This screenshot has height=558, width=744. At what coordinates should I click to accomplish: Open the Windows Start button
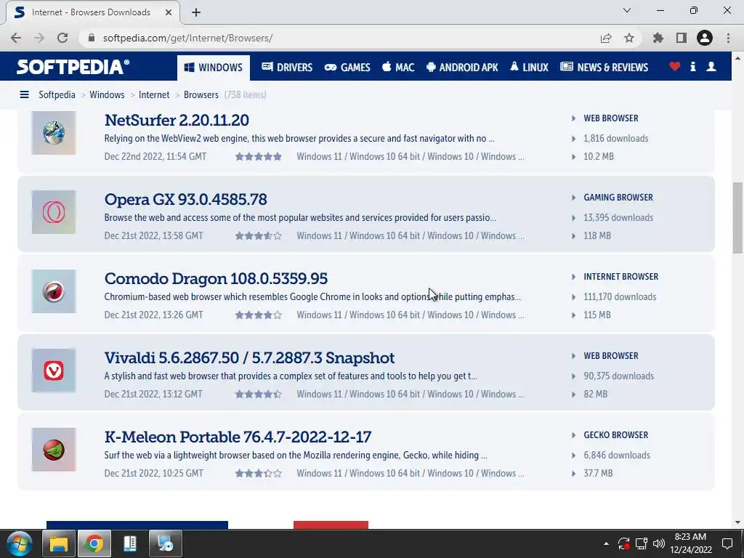[19, 543]
